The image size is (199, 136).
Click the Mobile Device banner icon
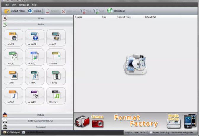tap(174, 121)
